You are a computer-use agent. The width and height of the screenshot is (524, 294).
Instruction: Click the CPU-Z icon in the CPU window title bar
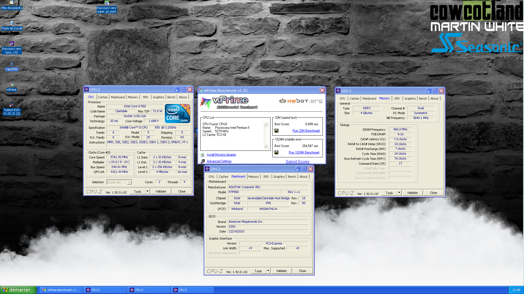87,89
